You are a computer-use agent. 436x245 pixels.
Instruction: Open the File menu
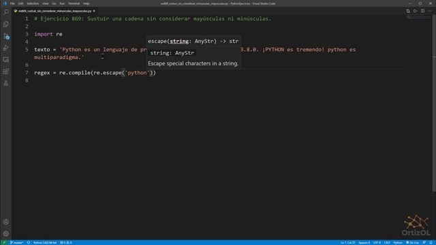(x=12, y=3)
